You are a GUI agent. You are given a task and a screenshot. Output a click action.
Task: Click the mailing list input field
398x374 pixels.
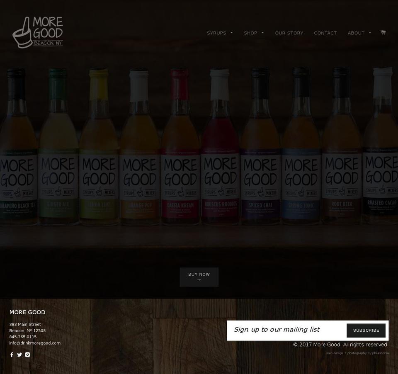pos(286,330)
